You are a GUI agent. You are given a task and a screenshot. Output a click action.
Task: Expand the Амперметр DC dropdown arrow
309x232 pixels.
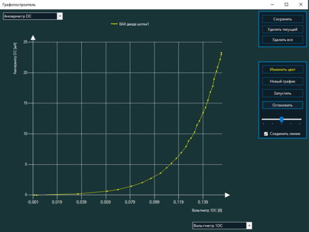click(x=60, y=16)
